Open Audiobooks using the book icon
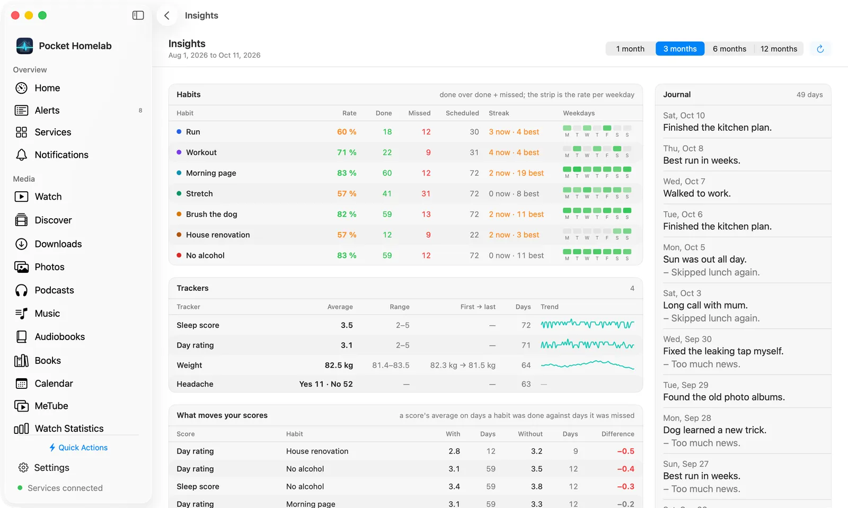The width and height of the screenshot is (848, 508). pyautogui.click(x=21, y=336)
